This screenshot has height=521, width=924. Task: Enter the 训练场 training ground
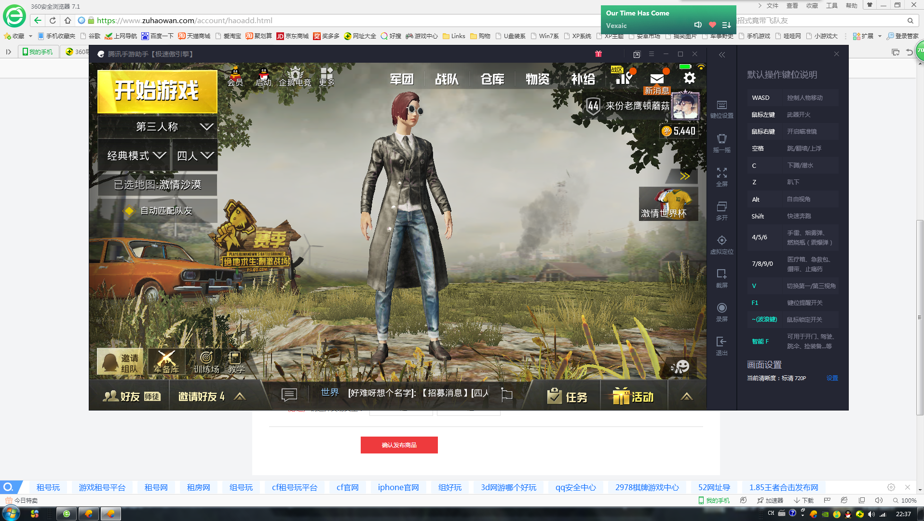(206, 362)
